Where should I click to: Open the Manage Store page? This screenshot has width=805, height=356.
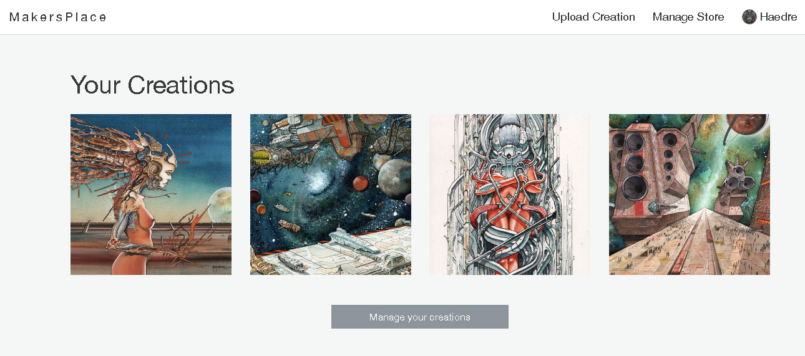point(688,17)
